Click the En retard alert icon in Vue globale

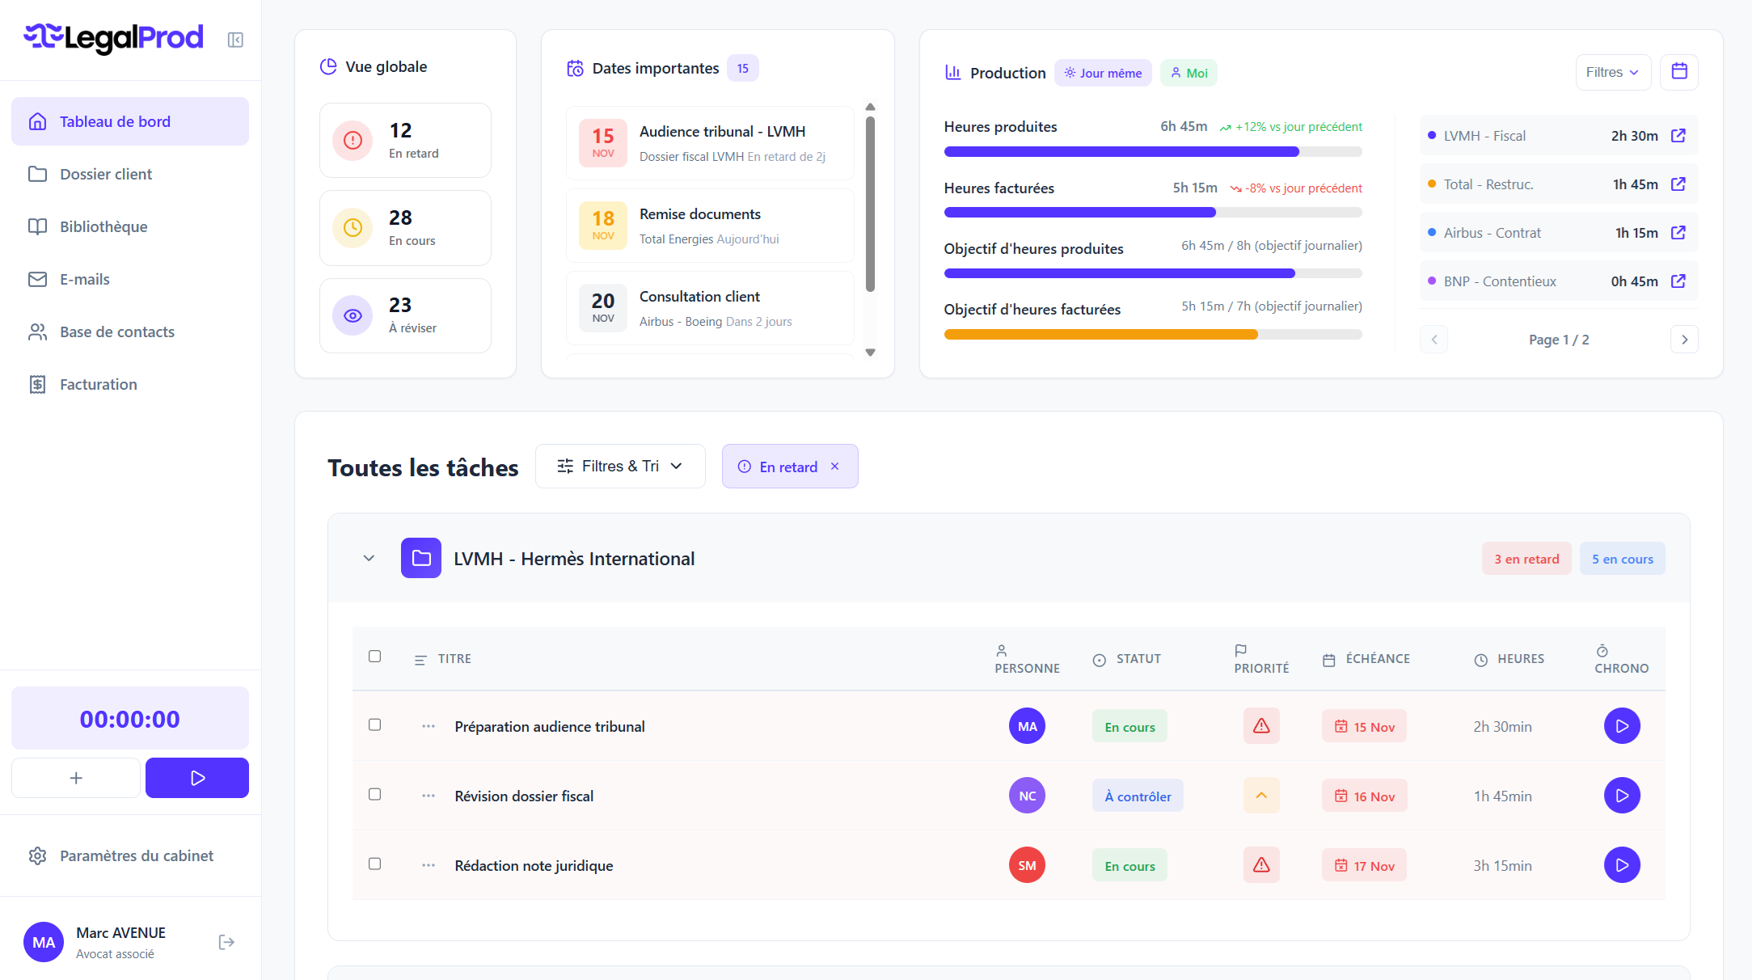[x=353, y=141]
